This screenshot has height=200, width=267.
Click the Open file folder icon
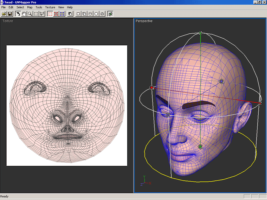pyautogui.click(x=4, y=14)
